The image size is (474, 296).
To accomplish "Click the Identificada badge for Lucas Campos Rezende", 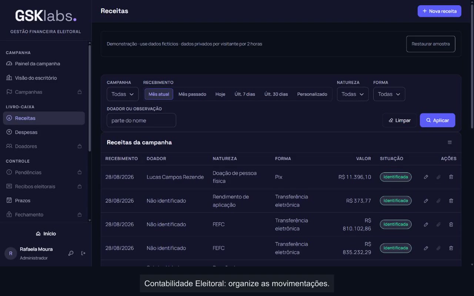I will 395,177.
